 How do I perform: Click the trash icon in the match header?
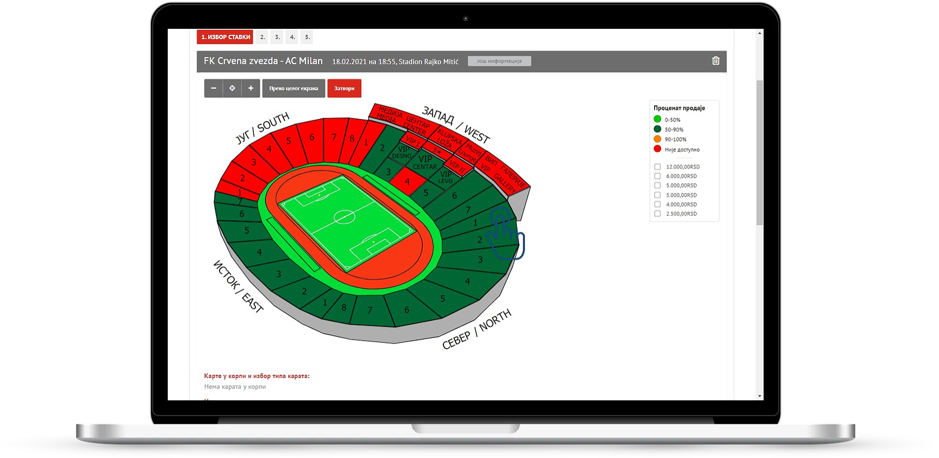[716, 61]
